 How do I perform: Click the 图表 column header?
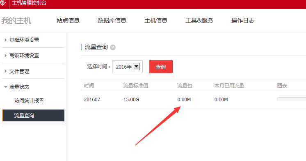pyautogui.click(x=282, y=85)
